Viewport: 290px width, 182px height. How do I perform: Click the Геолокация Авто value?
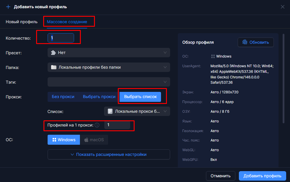point(214,131)
